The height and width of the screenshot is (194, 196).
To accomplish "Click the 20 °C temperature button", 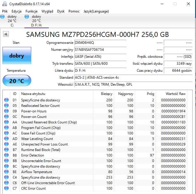I will tap(17, 81).
